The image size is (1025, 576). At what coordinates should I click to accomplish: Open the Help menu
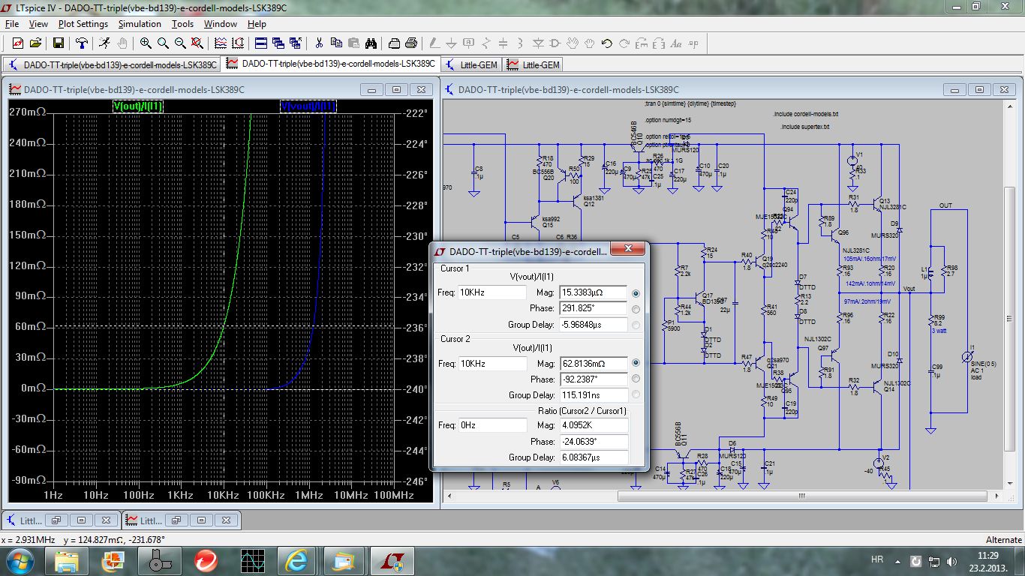pyautogui.click(x=257, y=24)
